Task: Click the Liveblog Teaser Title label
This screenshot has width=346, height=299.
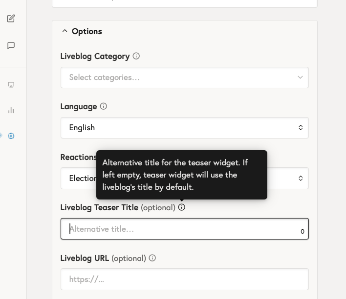Action: (99, 207)
